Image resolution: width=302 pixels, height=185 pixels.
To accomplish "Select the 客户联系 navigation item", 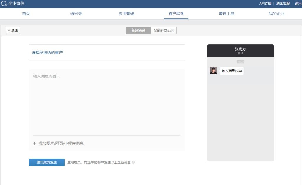I will coord(176,14).
